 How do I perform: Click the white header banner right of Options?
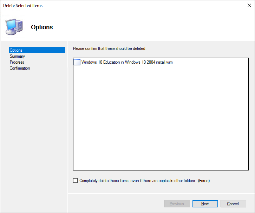click(x=158, y=27)
